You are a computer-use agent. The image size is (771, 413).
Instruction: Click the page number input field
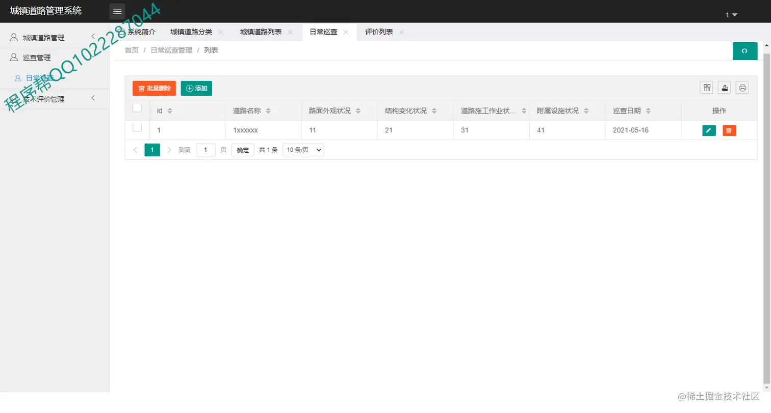(x=205, y=149)
